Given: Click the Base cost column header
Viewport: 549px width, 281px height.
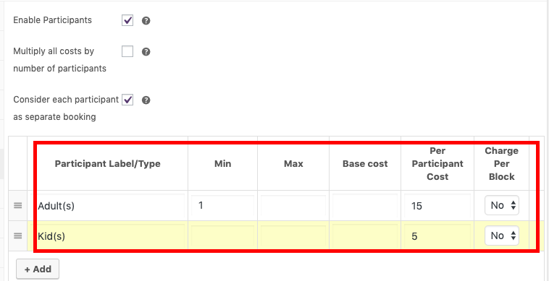Looking at the screenshot, I should (365, 164).
